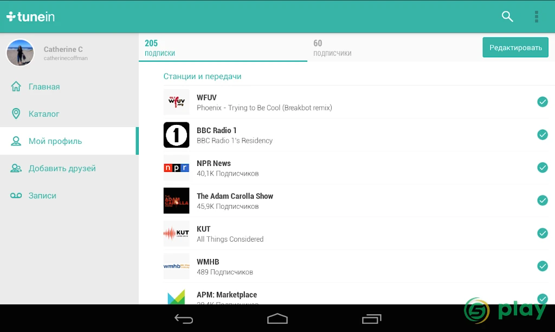Click the Записи voicemail icon
Screen dimensions: 555x332
click(16, 195)
